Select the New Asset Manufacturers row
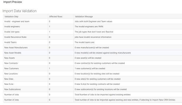The image size is (182, 105). (93, 48)
